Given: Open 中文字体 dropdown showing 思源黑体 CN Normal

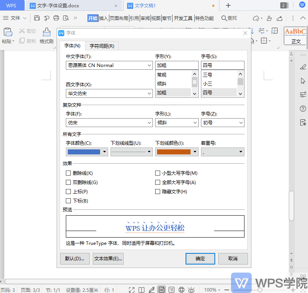Looking at the screenshot, I should click(109, 65).
